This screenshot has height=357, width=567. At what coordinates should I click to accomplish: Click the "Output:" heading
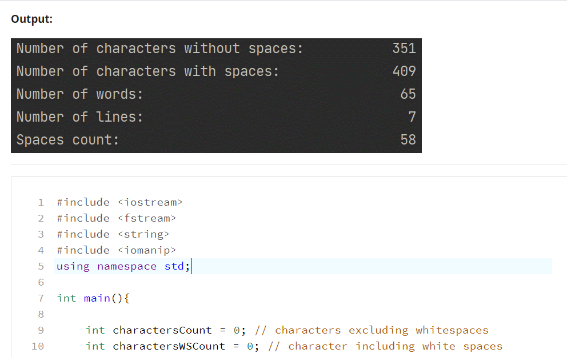[x=31, y=19]
